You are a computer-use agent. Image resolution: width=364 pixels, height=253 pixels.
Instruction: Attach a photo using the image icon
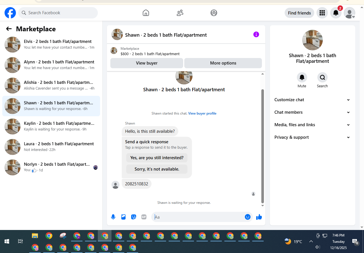pyautogui.click(x=123, y=217)
